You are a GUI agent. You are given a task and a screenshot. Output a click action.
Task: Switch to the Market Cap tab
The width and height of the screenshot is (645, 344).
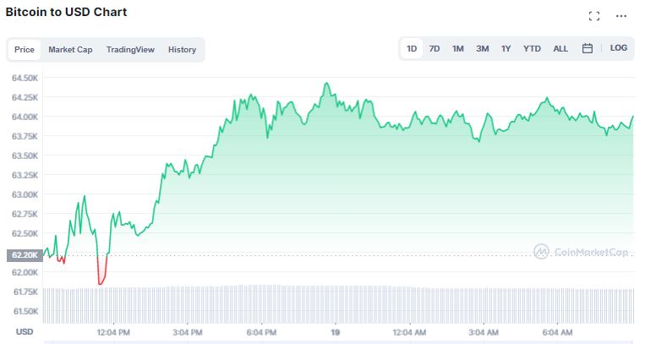click(70, 50)
